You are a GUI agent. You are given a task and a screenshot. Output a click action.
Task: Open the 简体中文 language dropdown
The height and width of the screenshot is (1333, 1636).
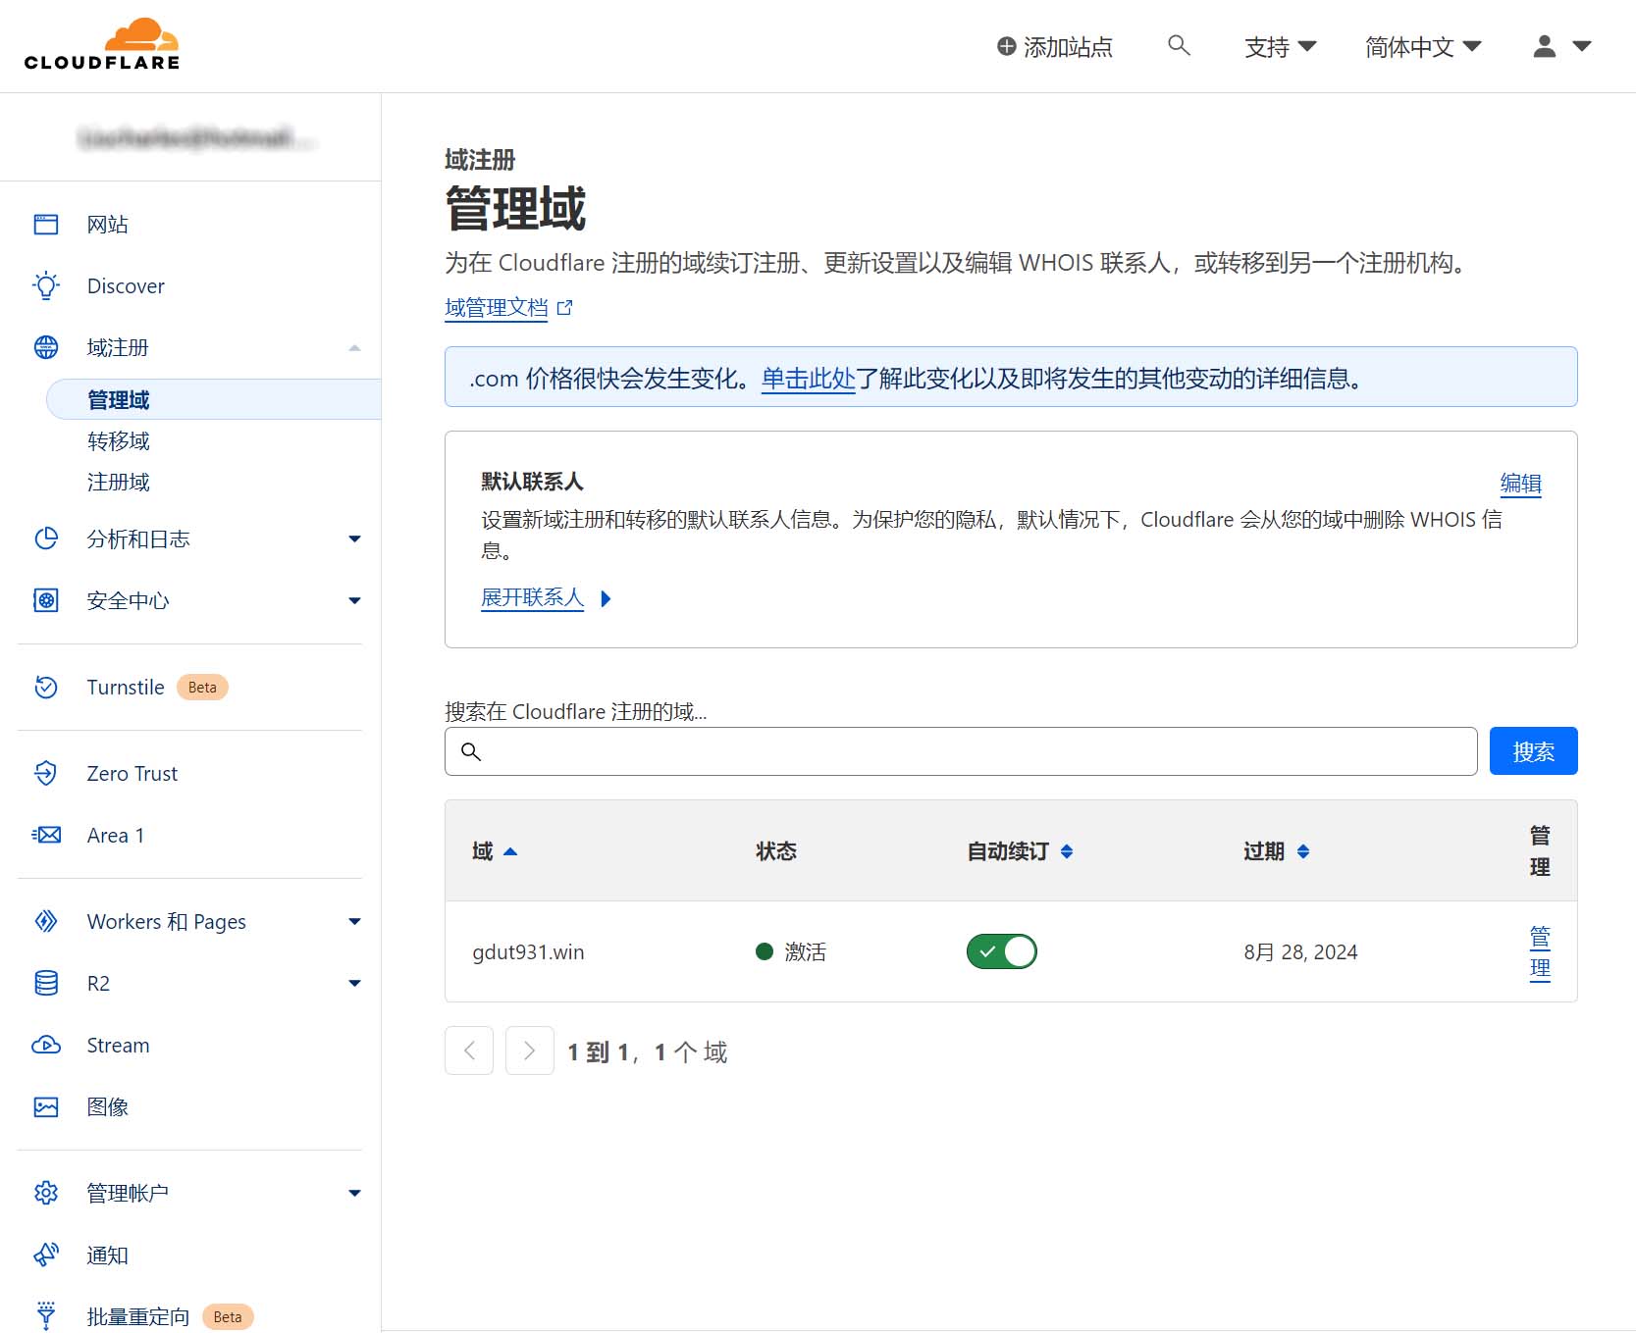coord(1422,46)
